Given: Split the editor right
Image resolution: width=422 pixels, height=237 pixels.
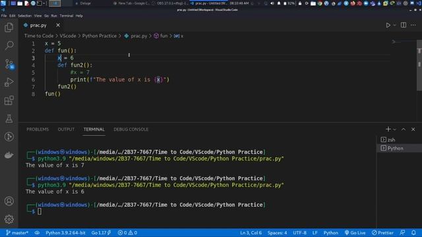Looking at the screenshot, I should 403,25.
